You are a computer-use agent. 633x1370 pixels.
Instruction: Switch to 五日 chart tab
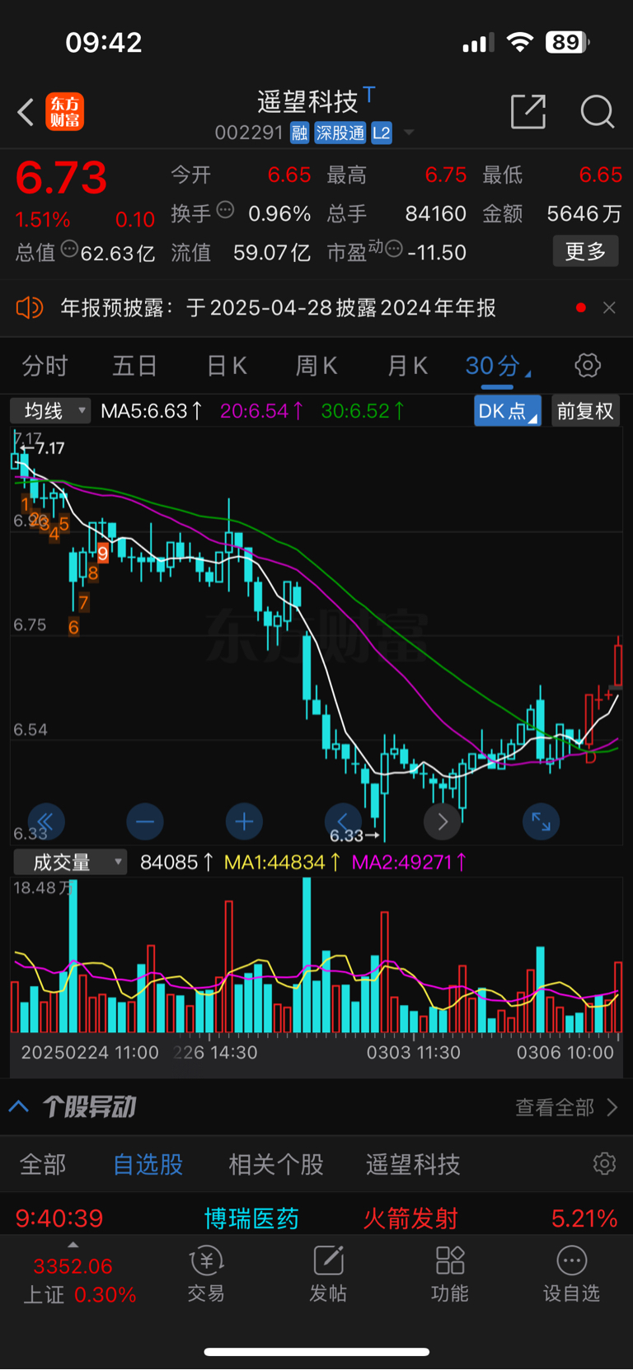pos(134,366)
